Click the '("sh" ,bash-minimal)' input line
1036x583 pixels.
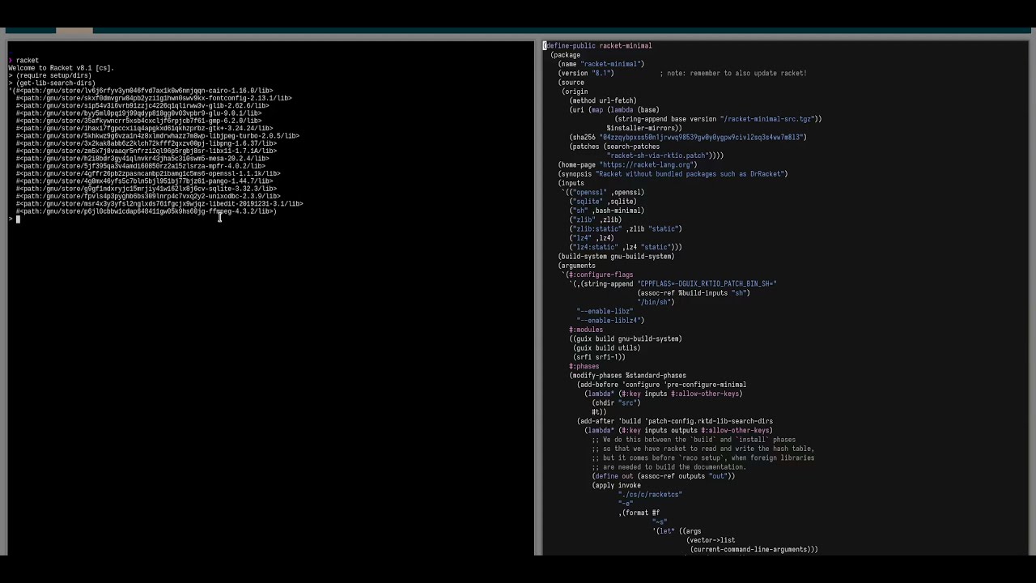tap(607, 211)
